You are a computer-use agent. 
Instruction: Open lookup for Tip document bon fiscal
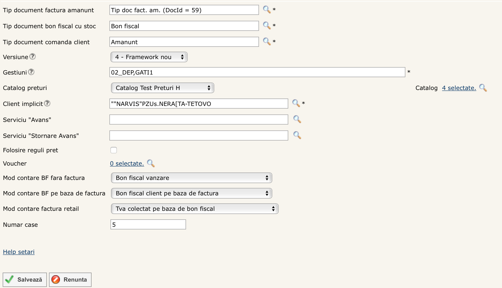pos(266,26)
